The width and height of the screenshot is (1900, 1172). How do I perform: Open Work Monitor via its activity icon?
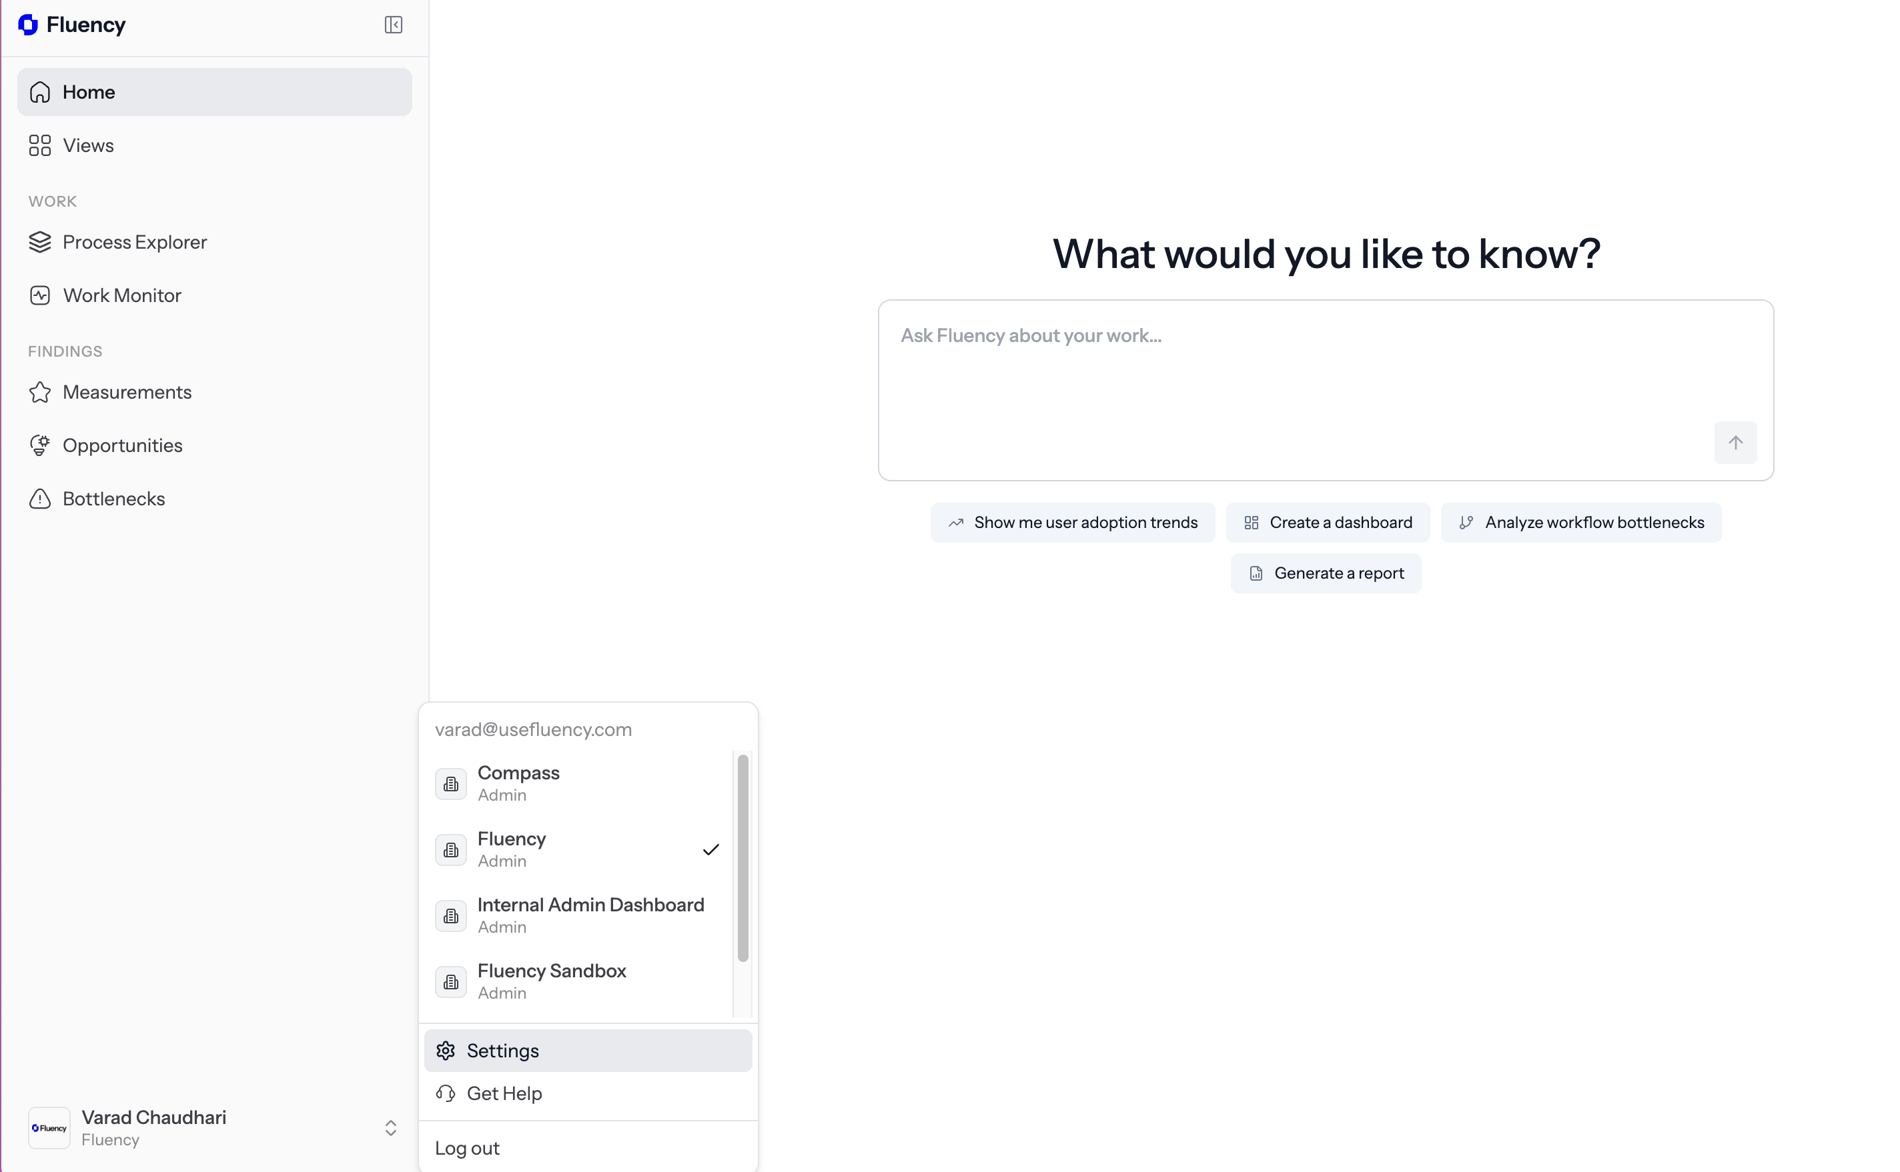pos(39,295)
